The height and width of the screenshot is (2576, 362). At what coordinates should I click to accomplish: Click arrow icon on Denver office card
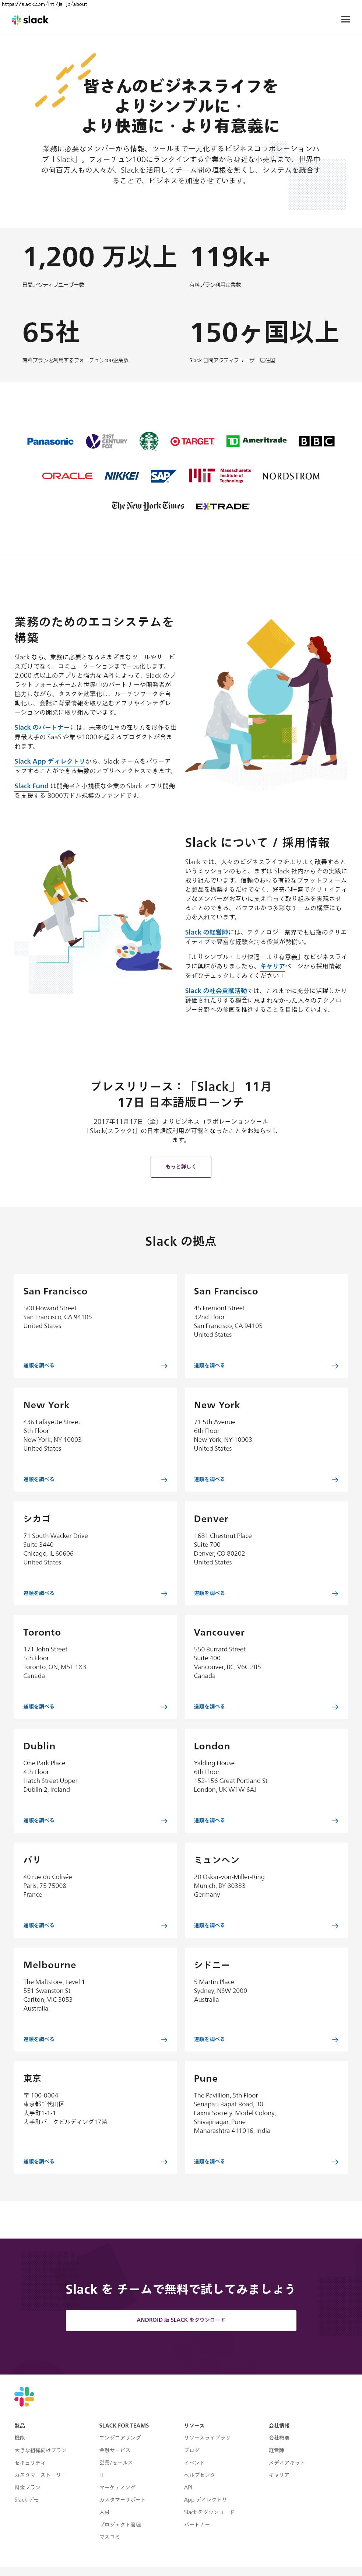[x=335, y=1593]
